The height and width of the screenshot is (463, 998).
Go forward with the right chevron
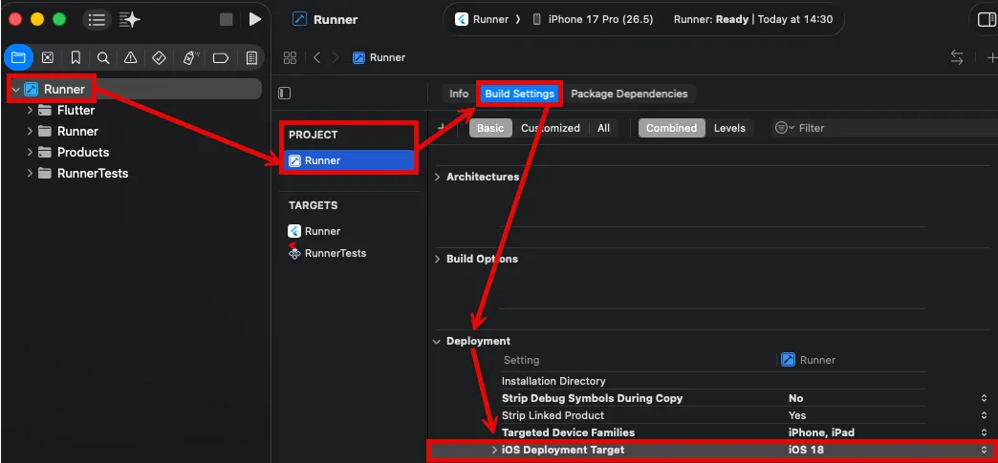pyautogui.click(x=336, y=58)
